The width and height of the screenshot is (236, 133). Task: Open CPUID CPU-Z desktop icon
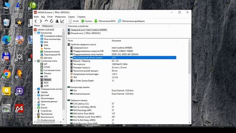click(20, 94)
